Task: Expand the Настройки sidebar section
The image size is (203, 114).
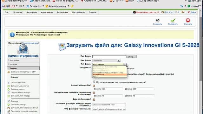Action: click(x=23, y=60)
